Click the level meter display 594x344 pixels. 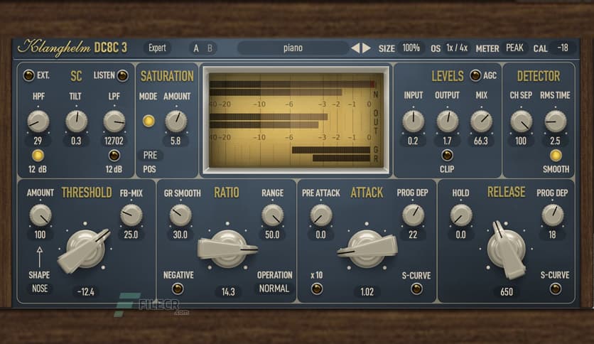point(296,120)
